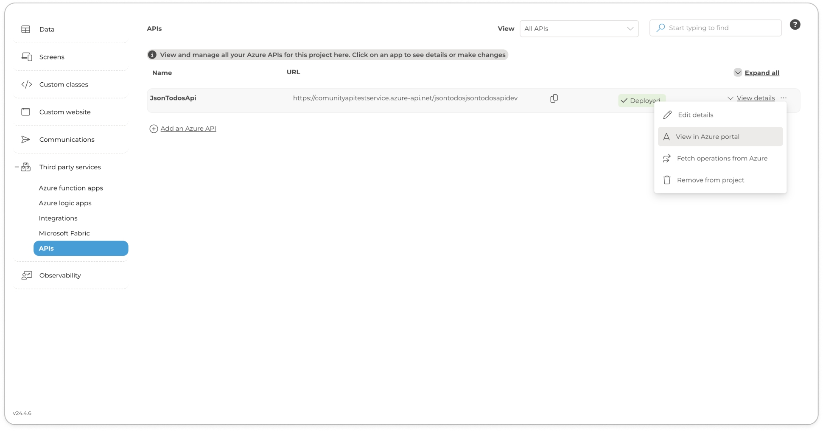823x431 pixels.
Task: Click the help question mark icon
Action: click(x=795, y=25)
